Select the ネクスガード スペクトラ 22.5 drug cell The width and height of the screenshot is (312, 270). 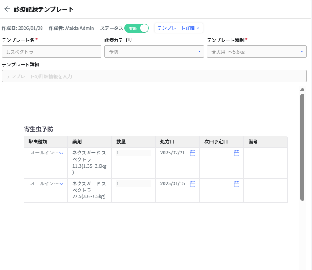tap(90, 190)
